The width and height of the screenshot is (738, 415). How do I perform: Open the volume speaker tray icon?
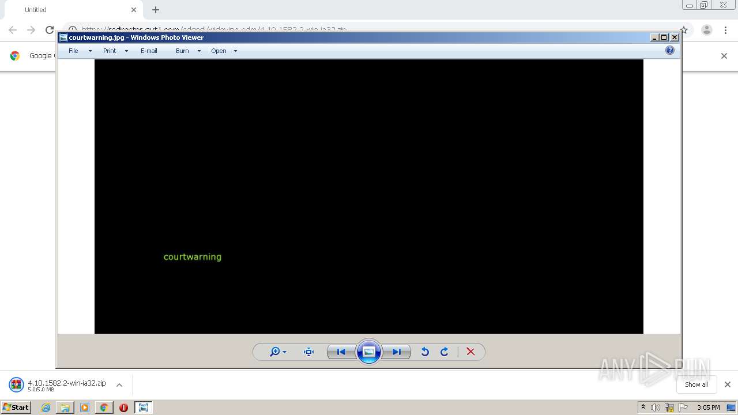tap(656, 408)
